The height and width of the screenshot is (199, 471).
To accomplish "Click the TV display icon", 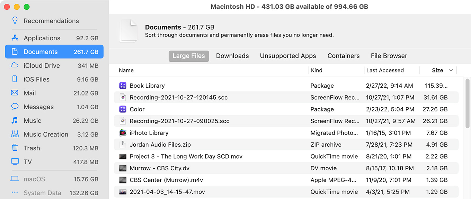I will coord(15,162).
